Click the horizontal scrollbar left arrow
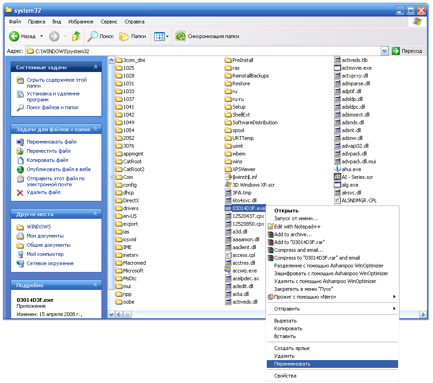Screen dimensions: 433x383 118,315
